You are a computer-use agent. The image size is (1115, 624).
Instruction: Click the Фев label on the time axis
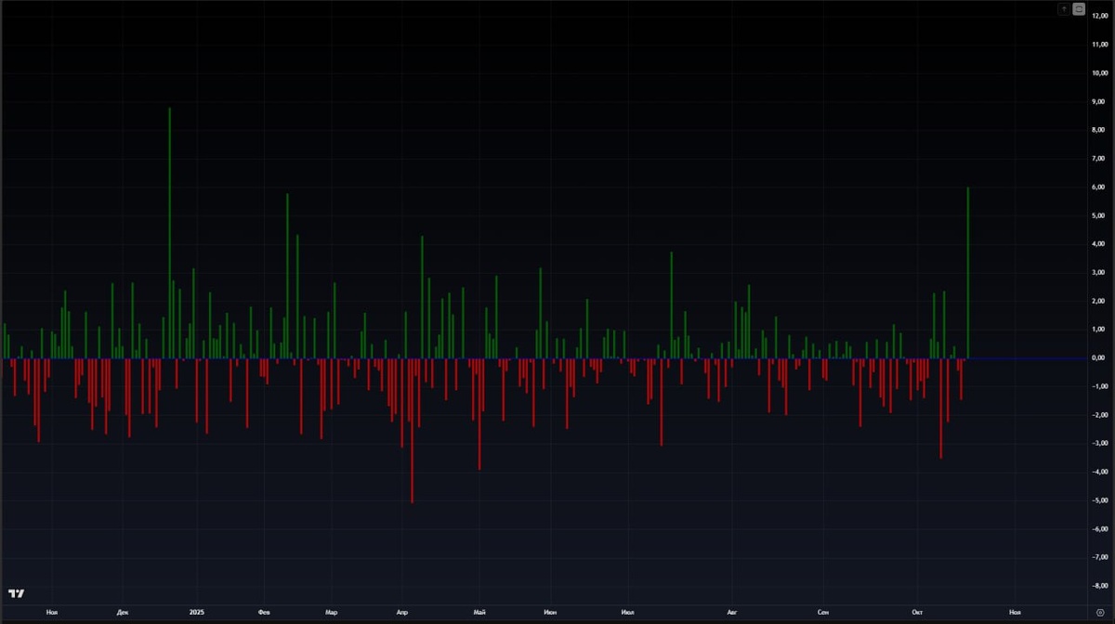[x=265, y=613]
